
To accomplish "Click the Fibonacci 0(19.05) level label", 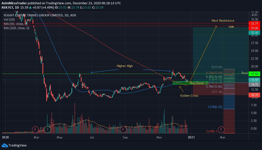I will coord(217,67).
